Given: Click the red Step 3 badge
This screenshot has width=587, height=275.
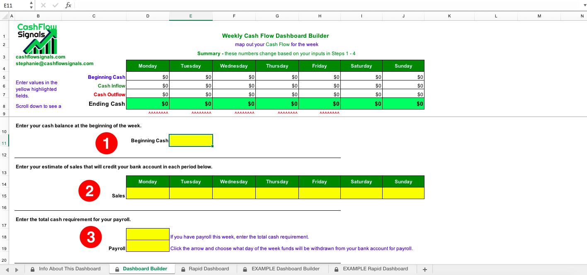Looking at the screenshot, I should pos(90,237).
